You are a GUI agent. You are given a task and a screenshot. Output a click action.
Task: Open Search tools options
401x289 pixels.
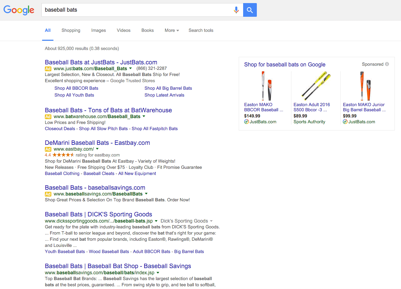(x=201, y=30)
